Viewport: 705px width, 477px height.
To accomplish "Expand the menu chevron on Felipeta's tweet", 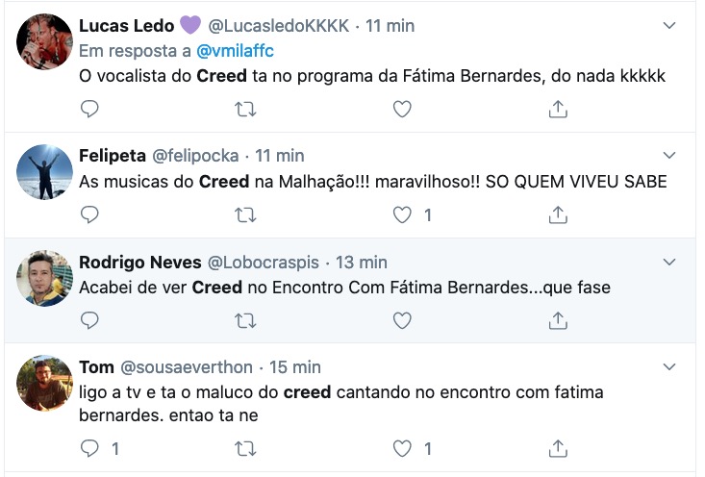I will [x=670, y=155].
